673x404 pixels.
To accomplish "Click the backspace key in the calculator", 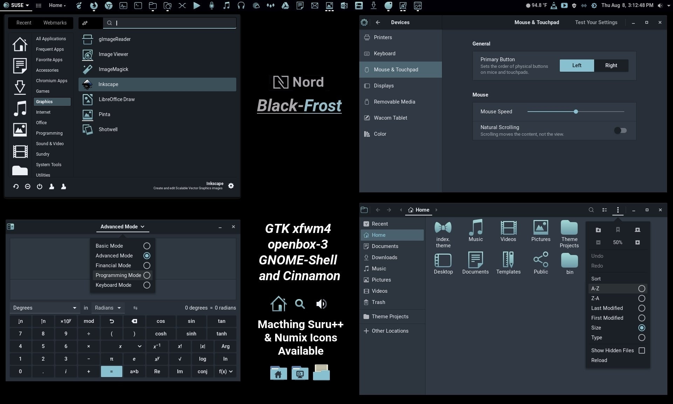I will tap(134, 321).
